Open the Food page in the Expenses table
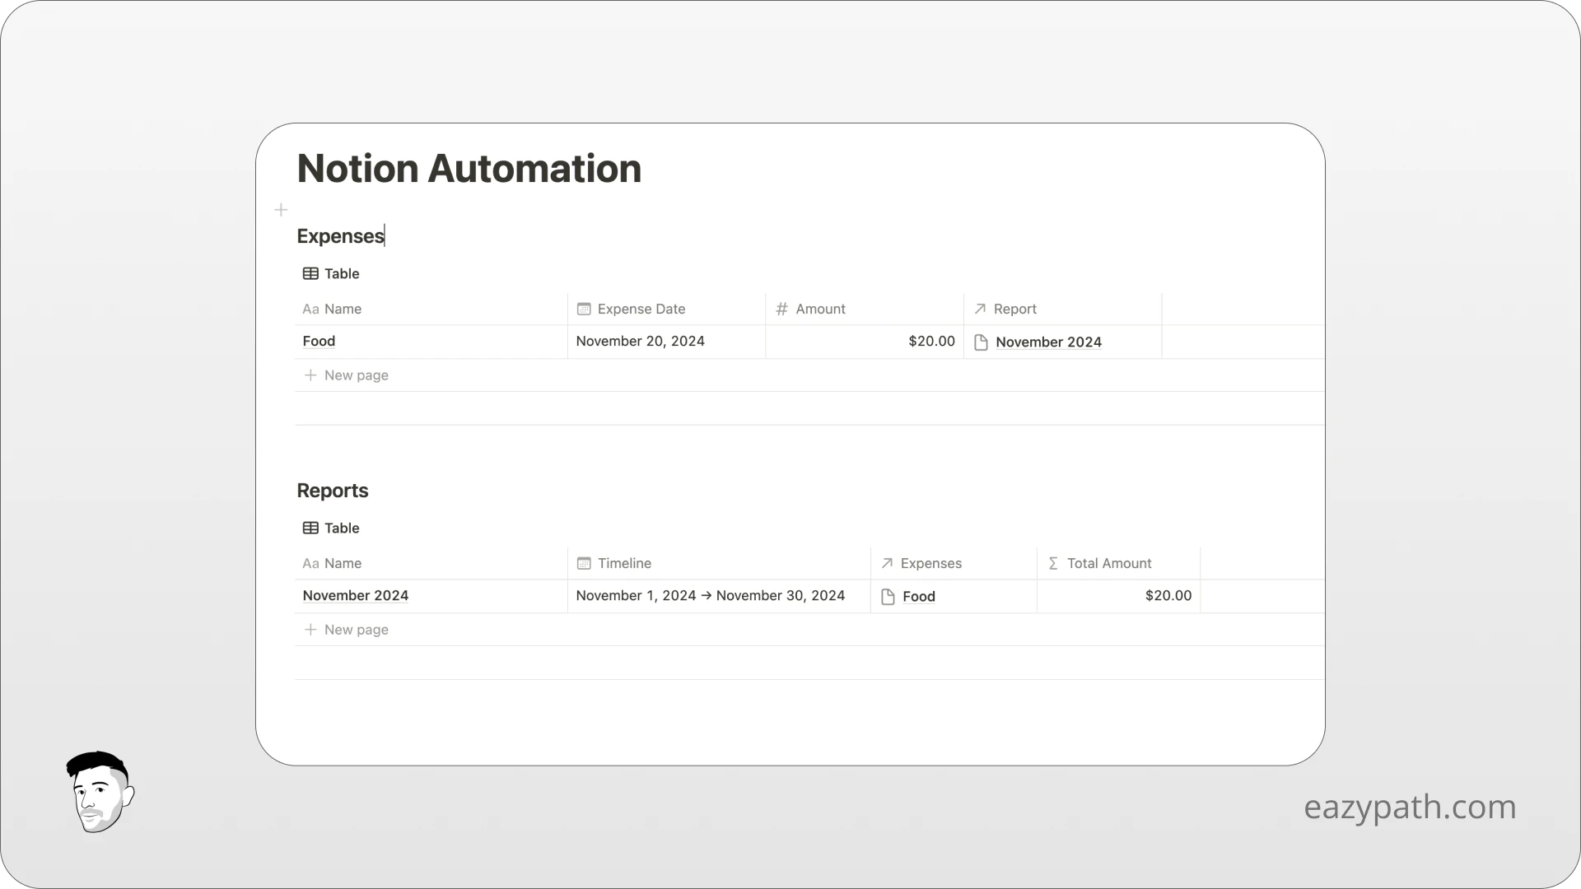The width and height of the screenshot is (1581, 889). pyautogui.click(x=319, y=341)
